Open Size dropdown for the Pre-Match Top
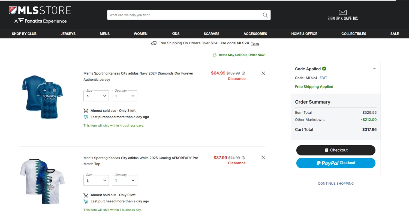 click(x=96, y=181)
